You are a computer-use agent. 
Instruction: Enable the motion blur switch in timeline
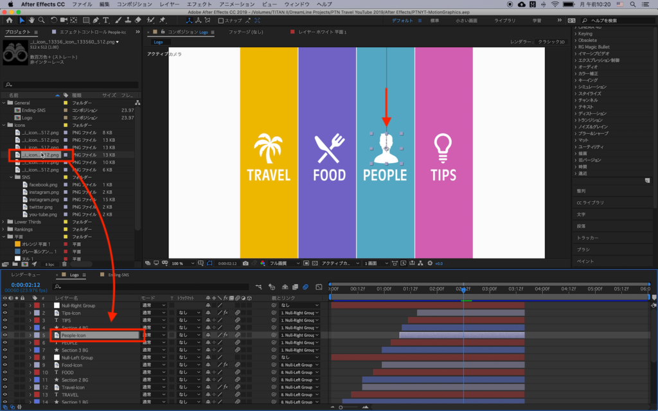coord(306,287)
